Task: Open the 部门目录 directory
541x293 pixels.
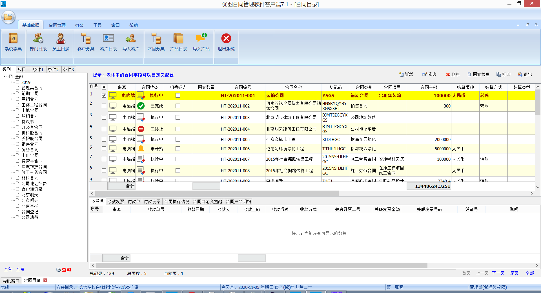Action: point(38,42)
